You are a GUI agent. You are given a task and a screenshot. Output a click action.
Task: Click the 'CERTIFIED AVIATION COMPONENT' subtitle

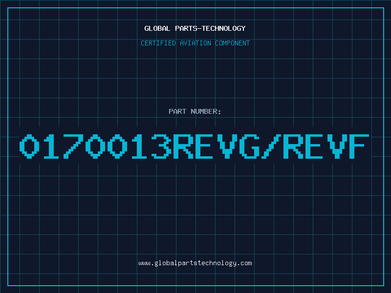[x=195, y=43]
